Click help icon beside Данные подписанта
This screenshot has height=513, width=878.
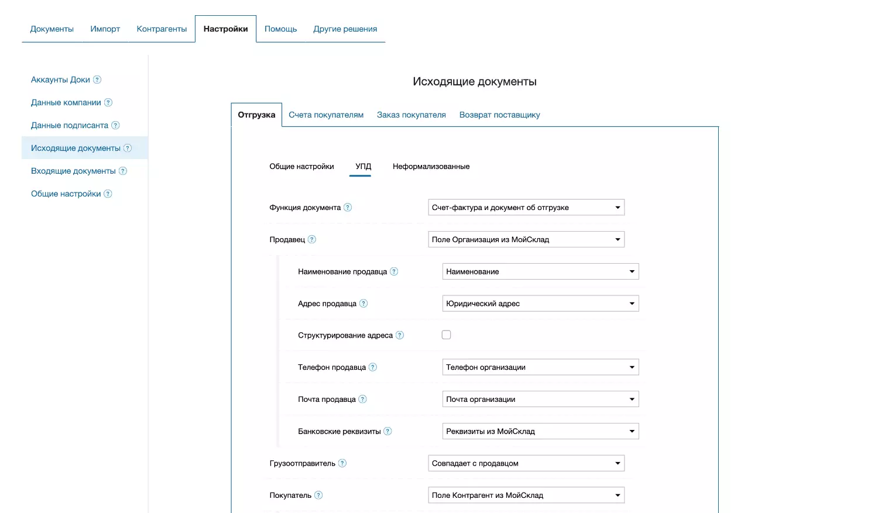click(x=115, y=125)
